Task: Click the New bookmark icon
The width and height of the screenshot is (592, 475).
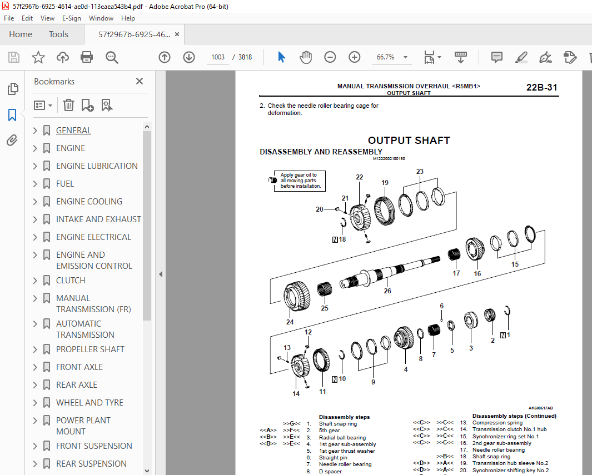Action: (x=86, y=104)
